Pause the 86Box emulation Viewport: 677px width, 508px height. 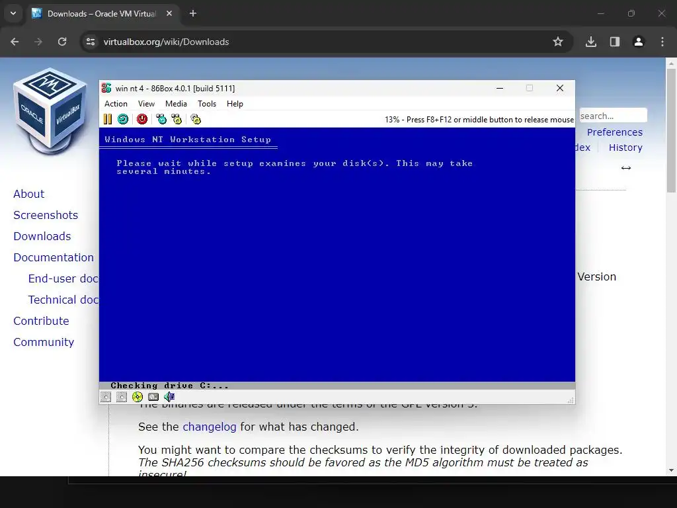click(108, 119)
